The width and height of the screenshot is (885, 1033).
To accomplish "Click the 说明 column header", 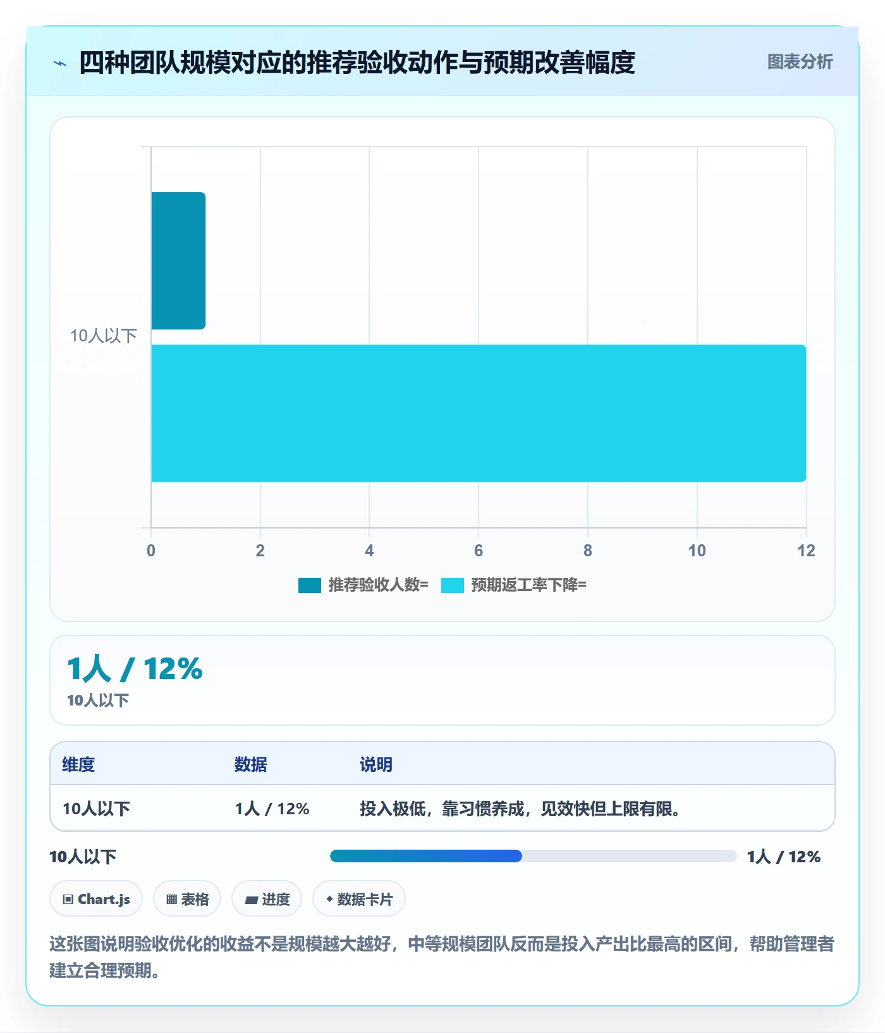I will pyautogui.click(x=376, y=764).
